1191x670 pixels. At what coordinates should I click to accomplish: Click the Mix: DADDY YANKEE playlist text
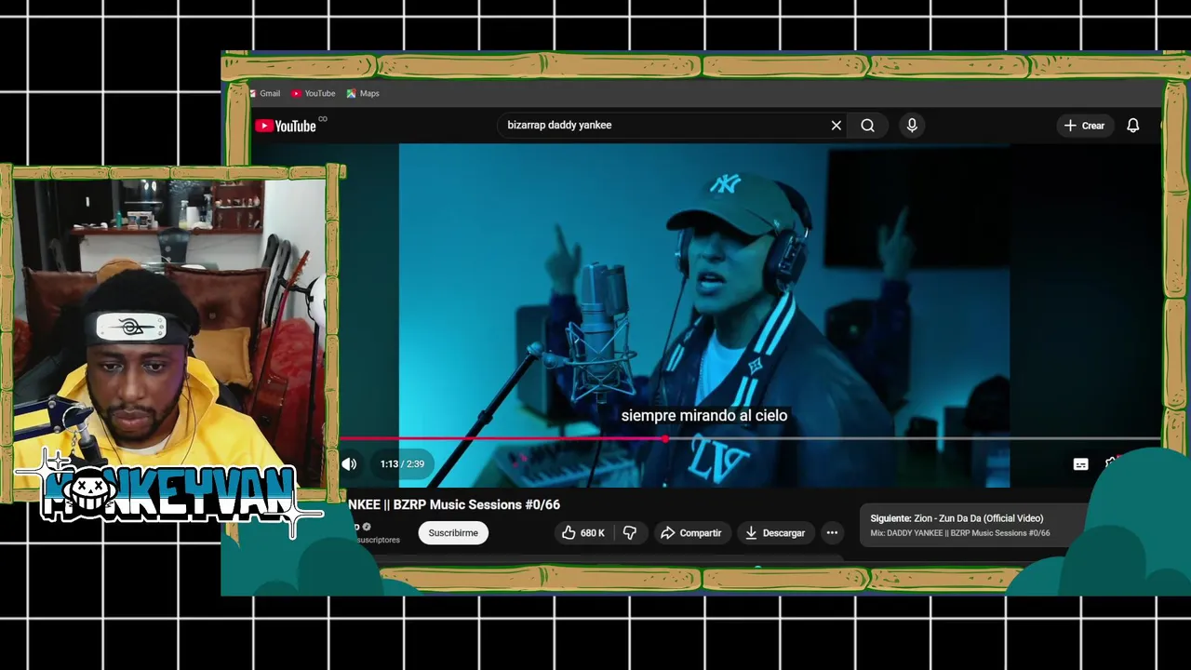tap(960, 534)
